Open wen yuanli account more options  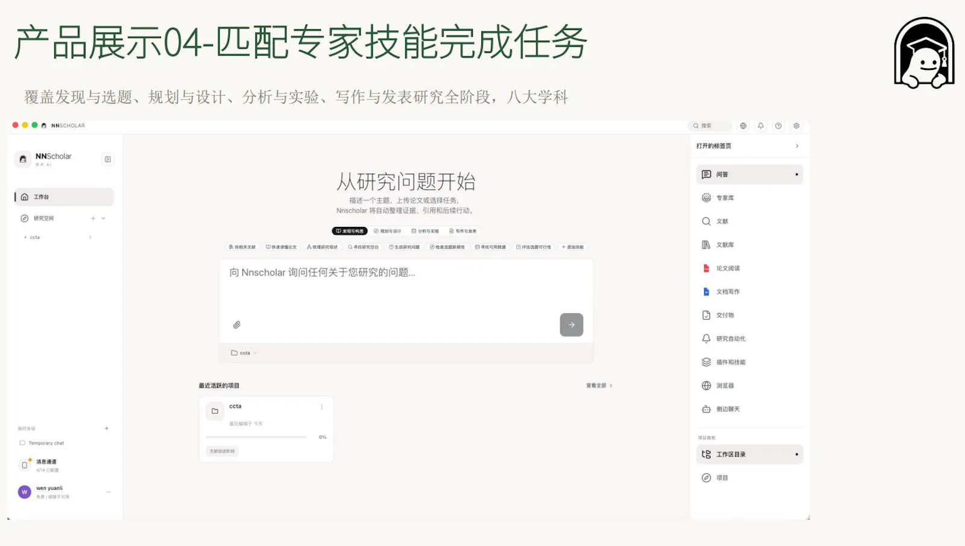pos(109,492)
